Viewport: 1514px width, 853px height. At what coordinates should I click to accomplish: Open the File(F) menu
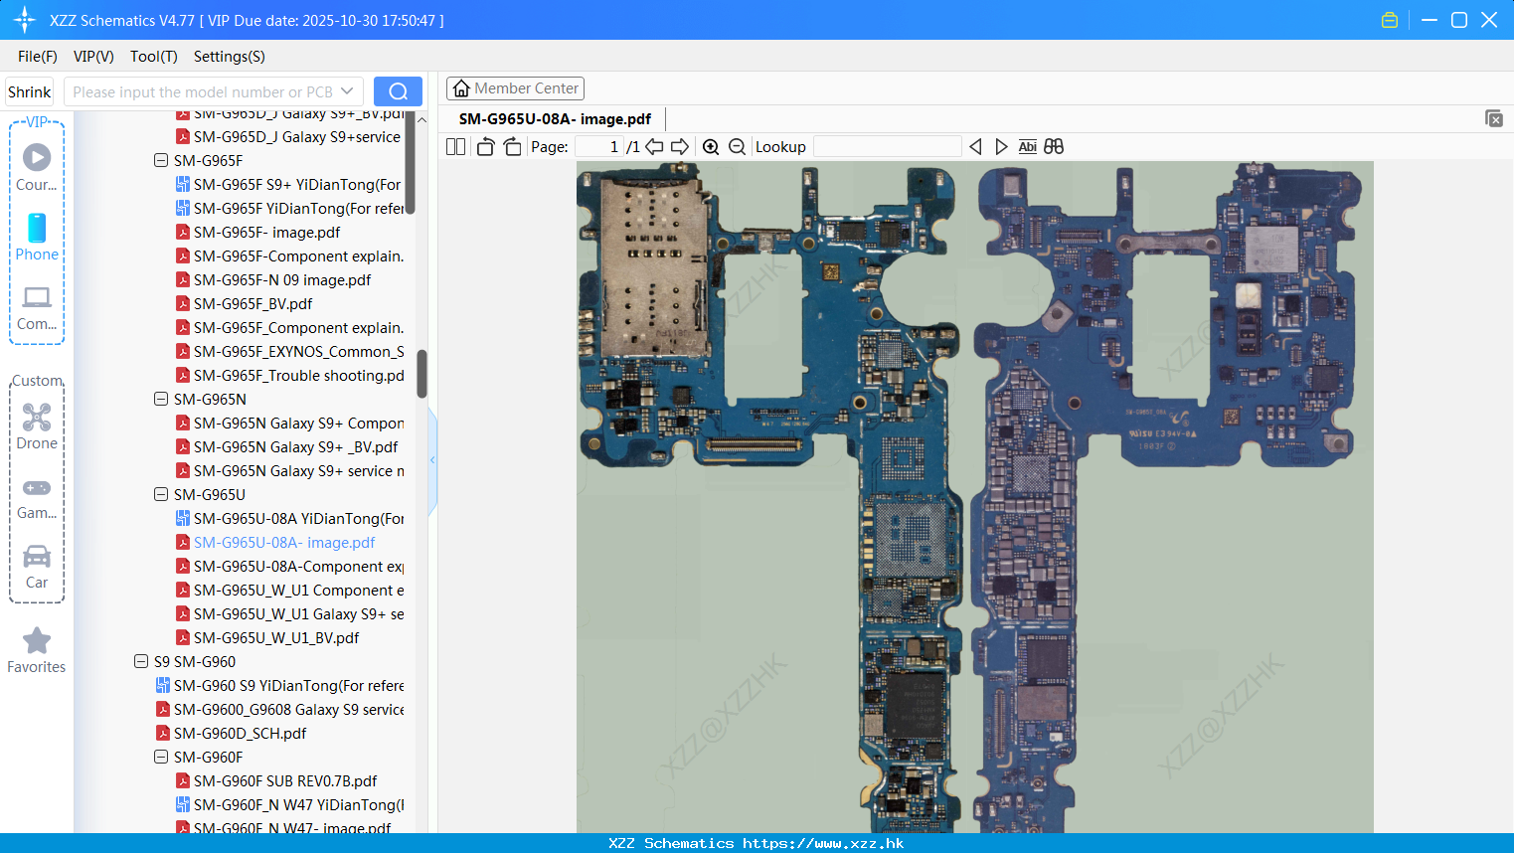[x=38, y=57]
